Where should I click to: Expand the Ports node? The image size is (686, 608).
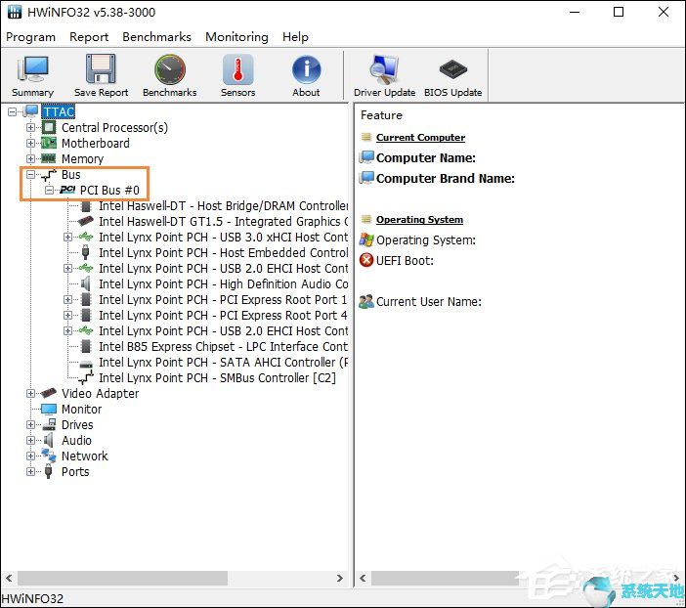(30, 471)
